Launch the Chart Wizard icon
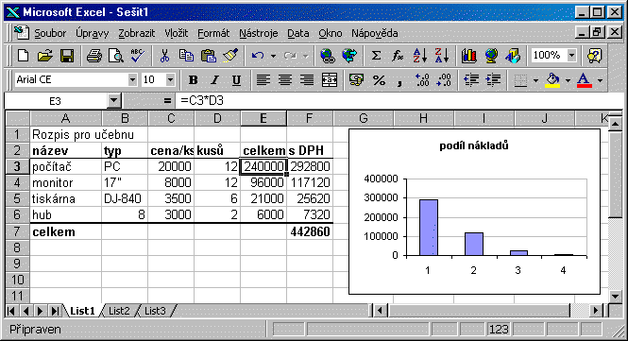Screen dimensions: 628x341 pyautogui.click(x=468, y=56)
